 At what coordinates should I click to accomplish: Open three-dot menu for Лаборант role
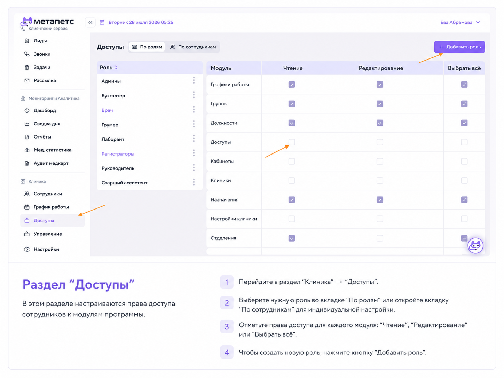(194, 139)
